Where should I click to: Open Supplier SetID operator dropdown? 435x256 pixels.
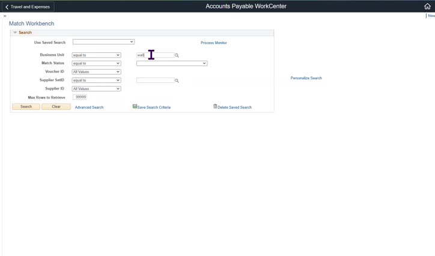click(96, 81)
